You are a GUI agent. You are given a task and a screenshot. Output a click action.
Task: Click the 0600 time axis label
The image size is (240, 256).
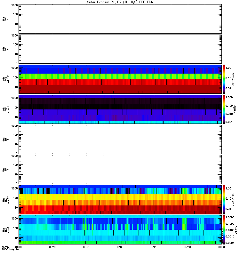(18, 247)
